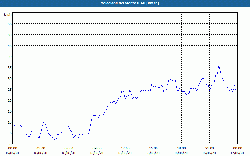Select the y-axis tick label "10"
Image resolution: width=250 pixels, height=156 pixels.
(x=10, y=122)
